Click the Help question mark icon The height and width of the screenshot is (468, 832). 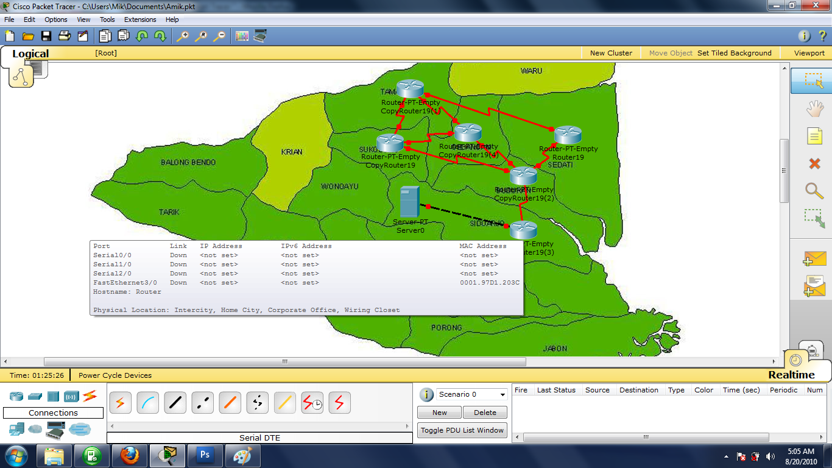822,36
